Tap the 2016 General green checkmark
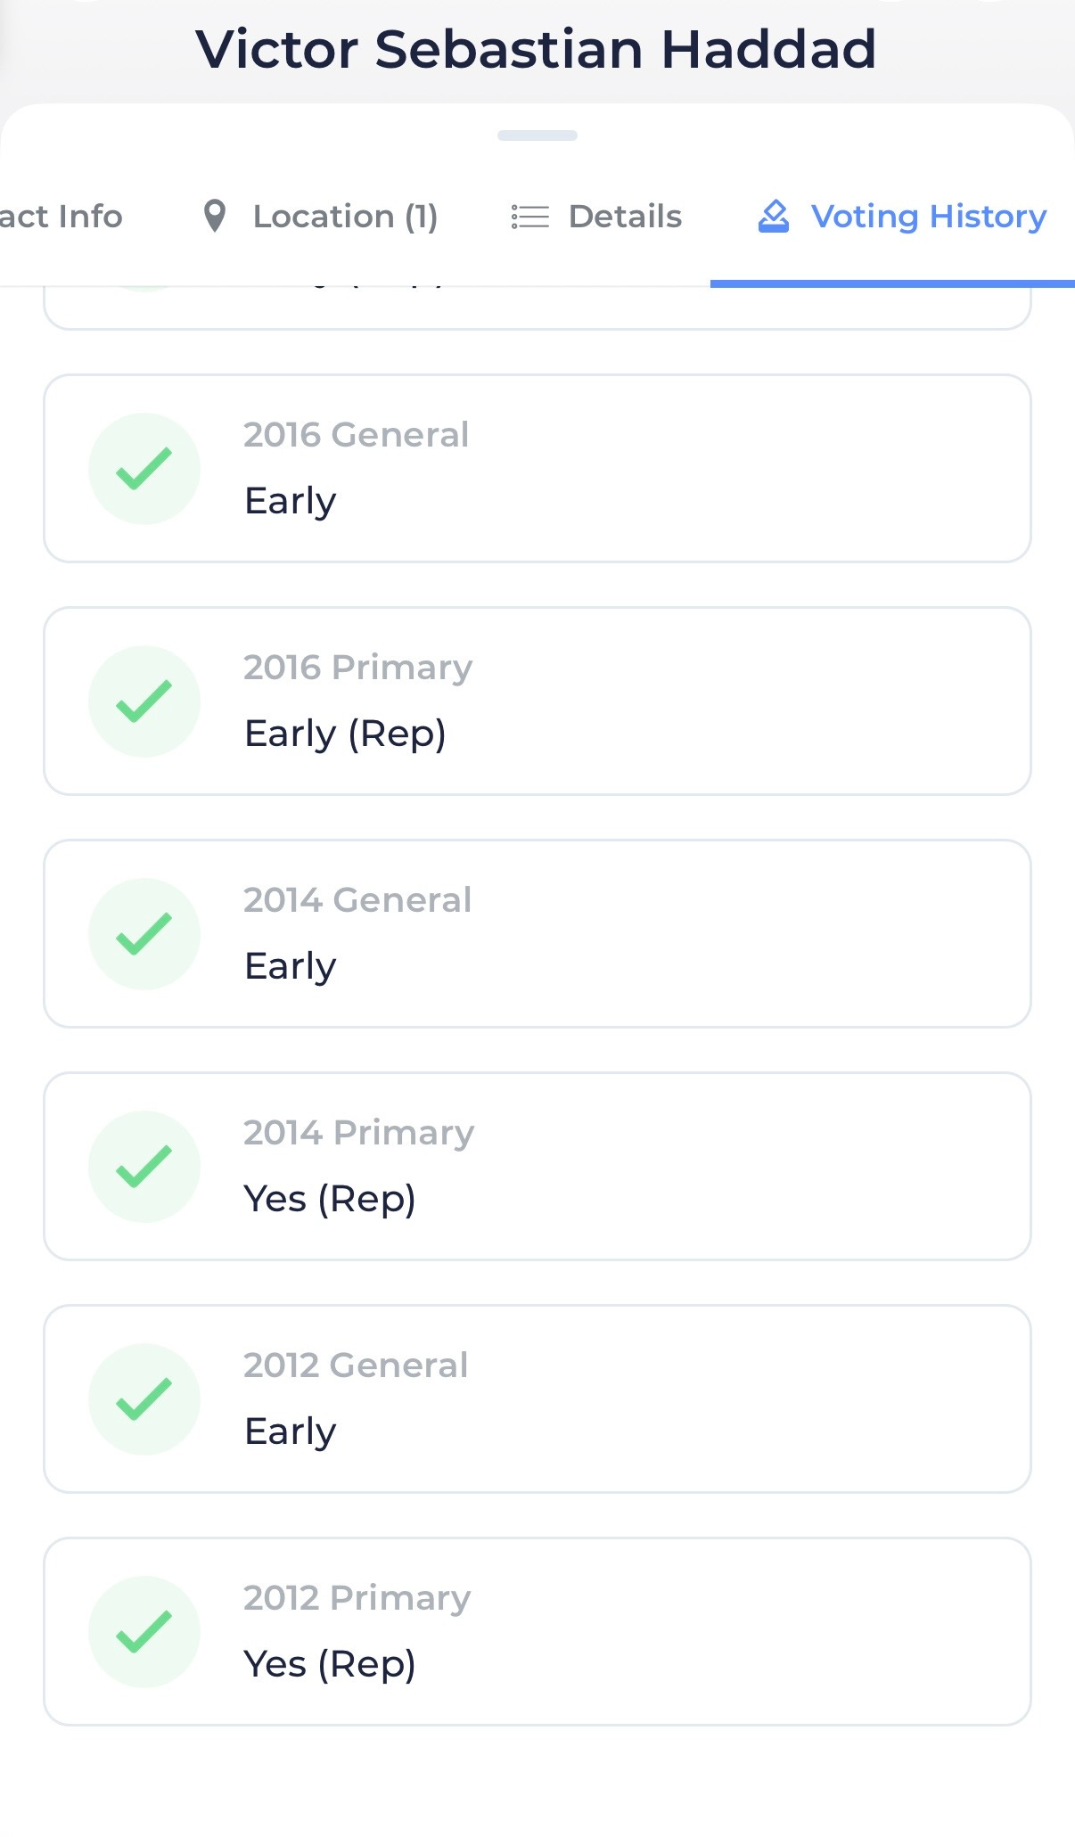 click(x=144, y=469)
